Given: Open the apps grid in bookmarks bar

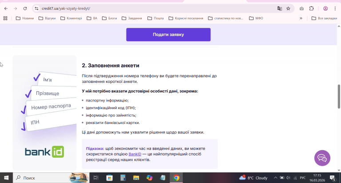Looking at the screenshot, I should (5, 18).
